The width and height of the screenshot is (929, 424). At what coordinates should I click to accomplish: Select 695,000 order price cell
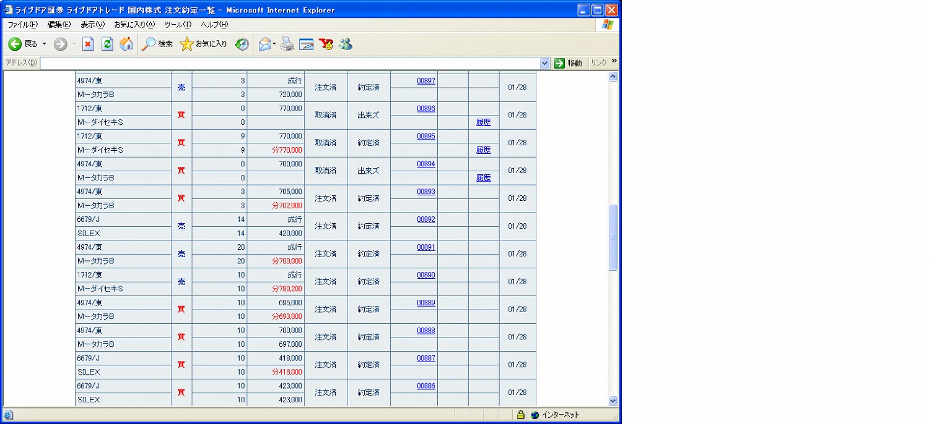(290, 303)
